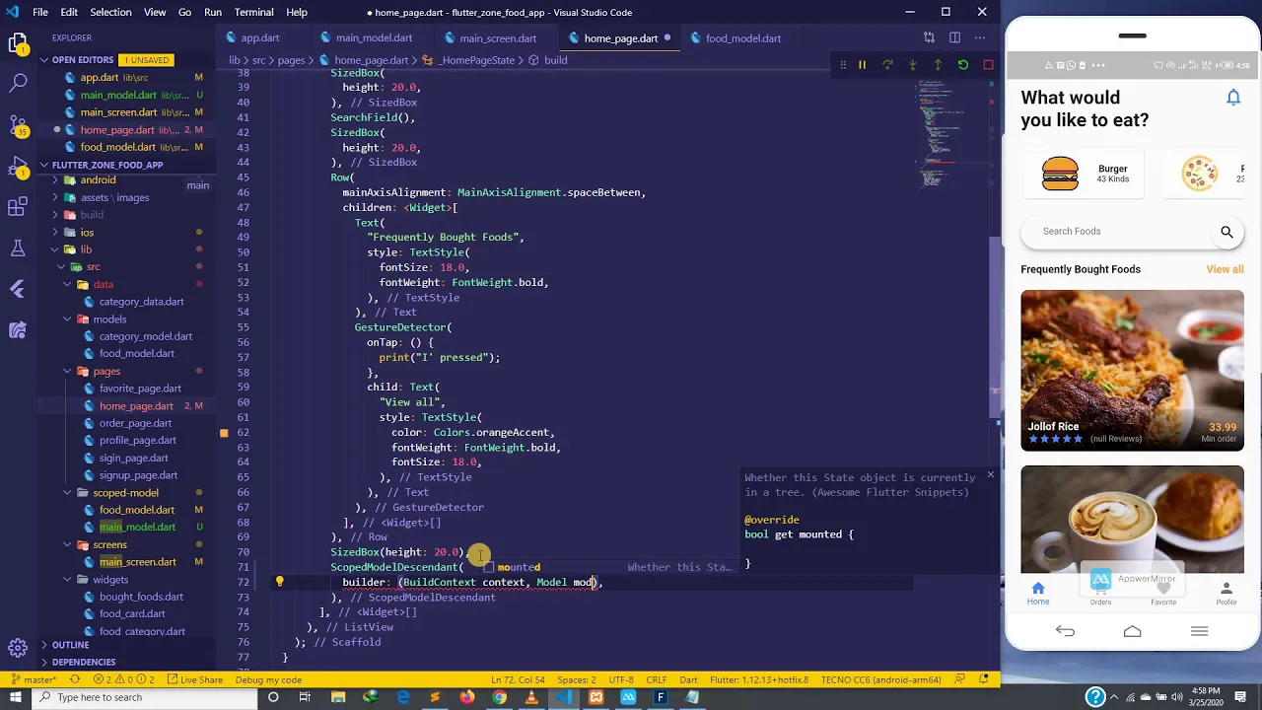
Task: Open the Source Control view in the activity bar
Action: [x=18, y=125]
